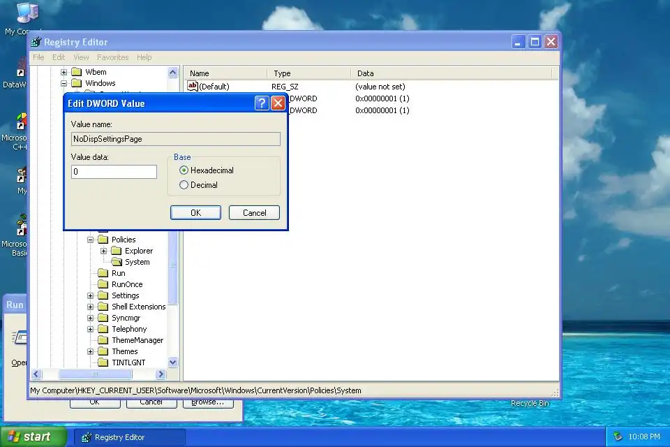Click the Type column header
Image resolution: width=670 pixels, height=447 pixels.
tap(309, 73)
